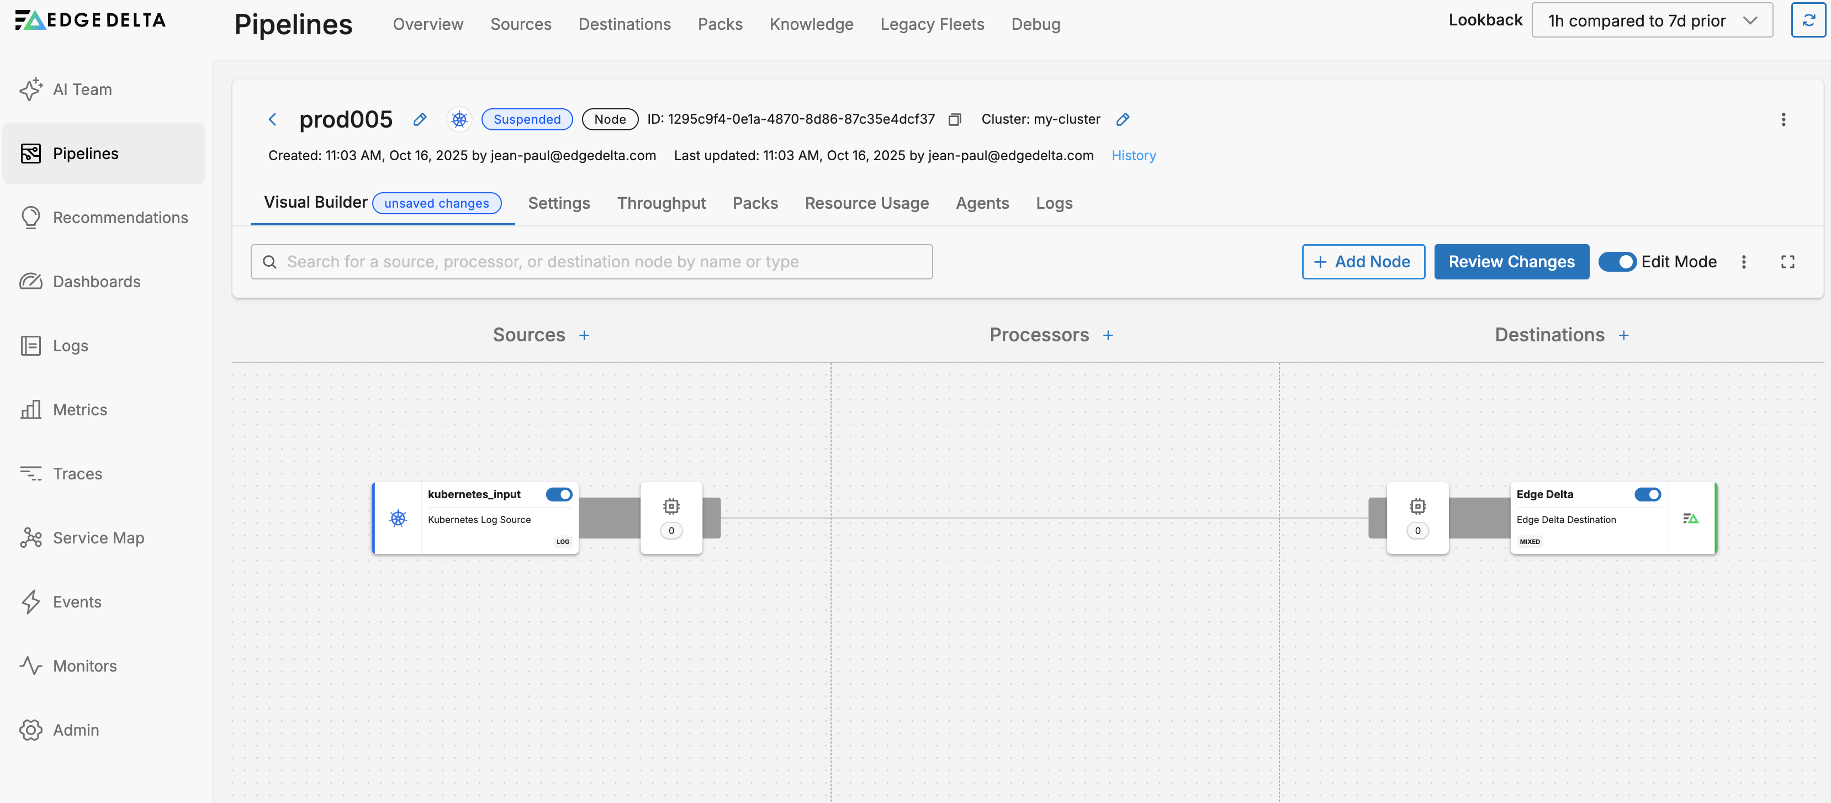Click the pencil icon to rename prod005
The width and height of the screenshot is (1831, 803).
420,119
